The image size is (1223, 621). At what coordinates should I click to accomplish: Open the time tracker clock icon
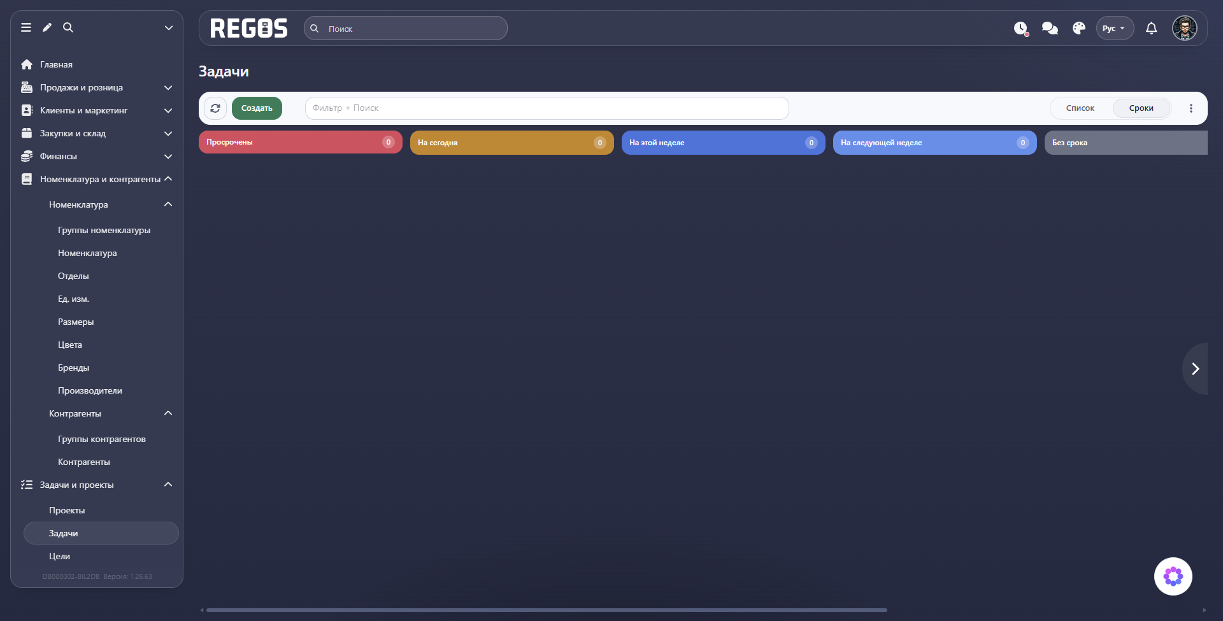1021,29
